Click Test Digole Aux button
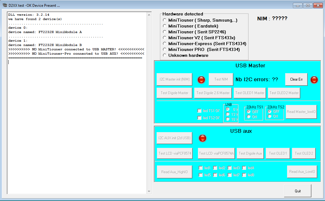Viewport: 325px width, 201px height. [250, 153]
